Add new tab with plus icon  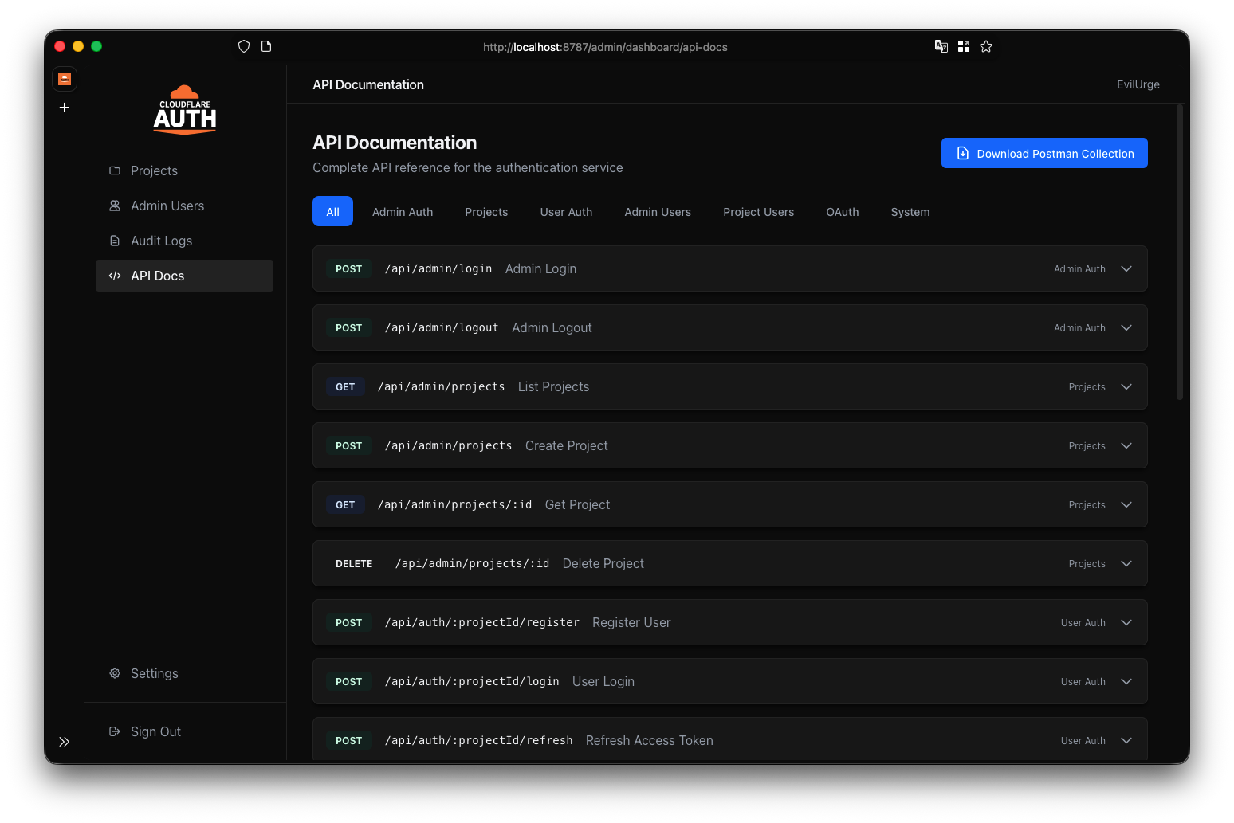coord(65,108)
